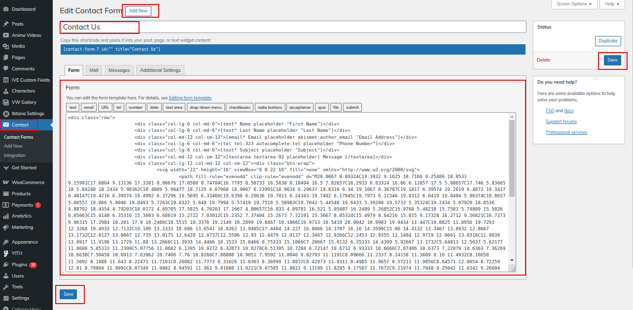Click the Dashboard icon in sidebar
This screenshot has width=633, height=310.
tap(5, 9)
